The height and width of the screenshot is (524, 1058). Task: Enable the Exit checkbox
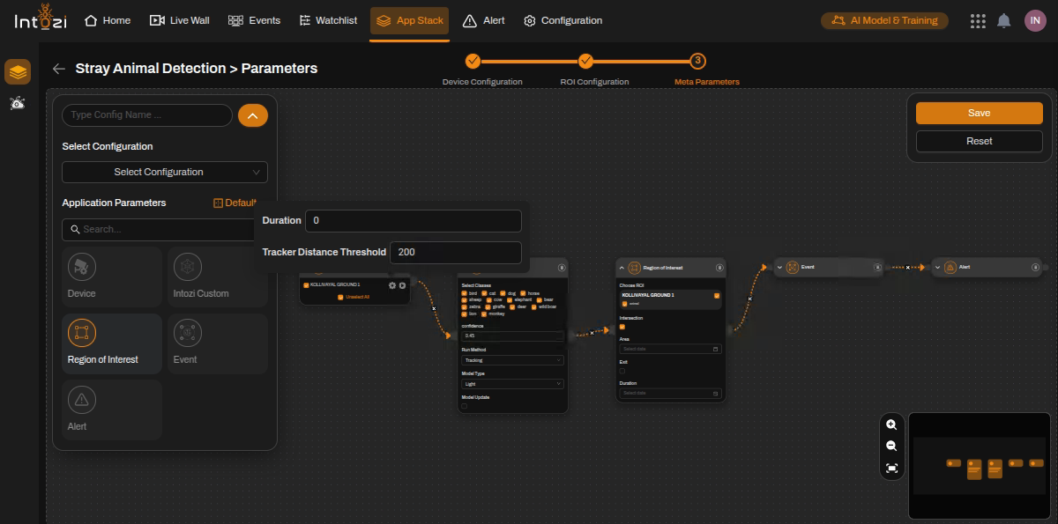622,371
